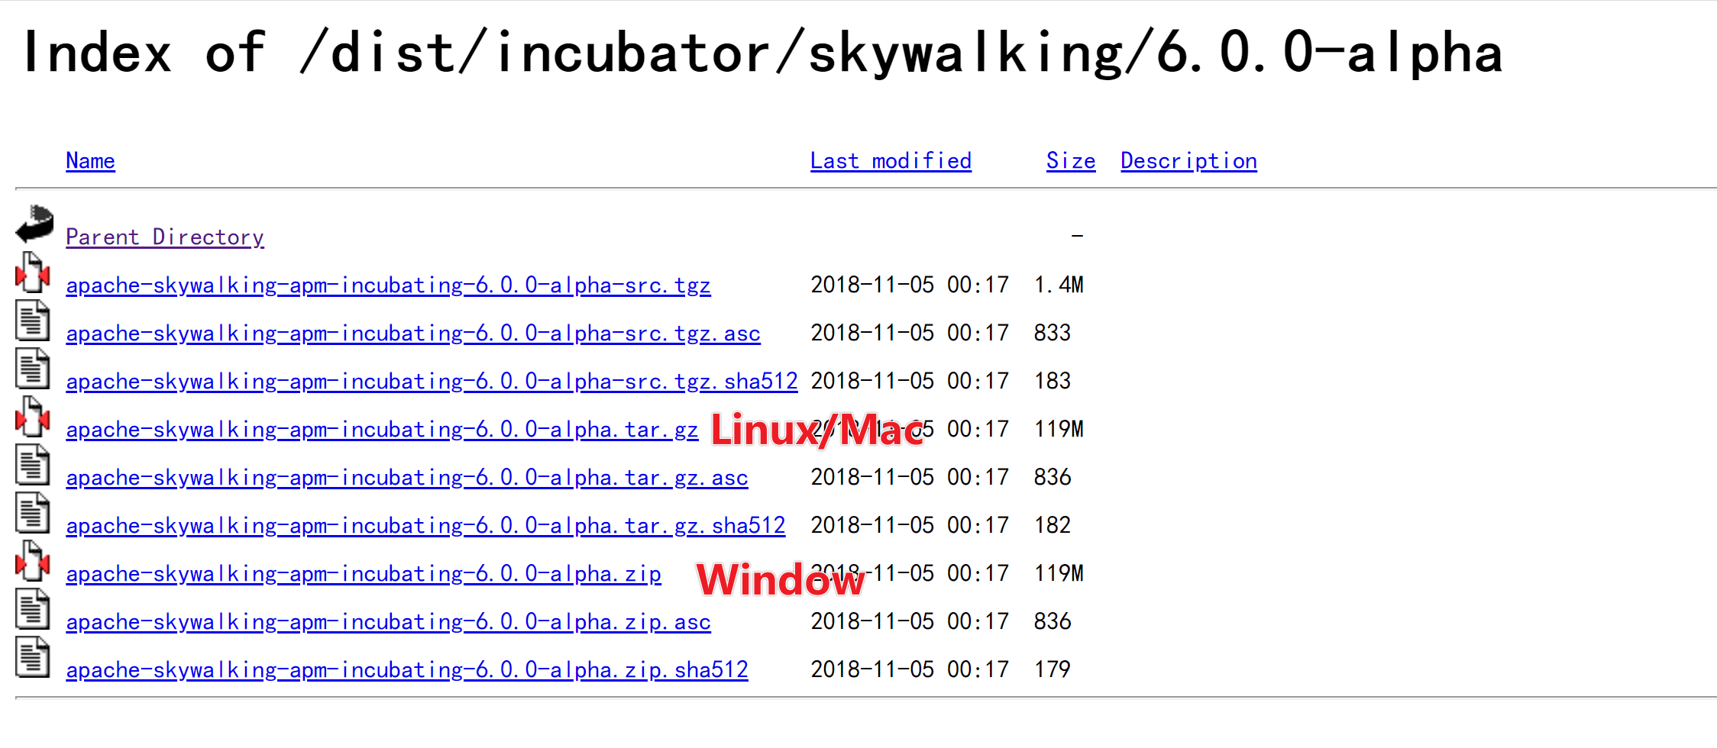
Task: Sort by Description column header
Action: (1188, 161)
